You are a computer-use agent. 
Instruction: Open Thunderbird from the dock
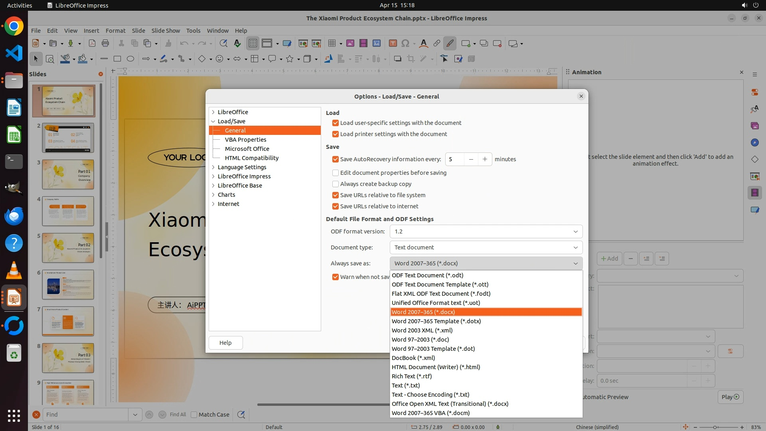click(14, 216)
